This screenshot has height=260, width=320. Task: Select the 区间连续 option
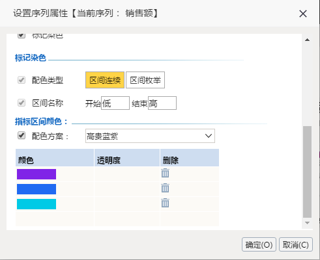105,80
